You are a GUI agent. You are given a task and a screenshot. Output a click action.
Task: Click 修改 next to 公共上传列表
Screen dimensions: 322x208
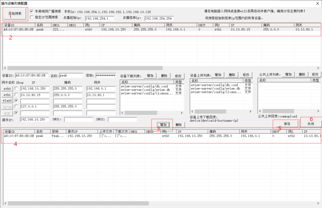point(315,74)
